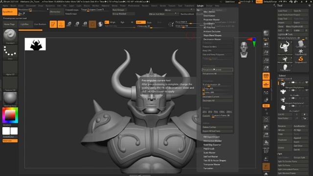
Task: Open the Zplugin menu
Action: click(x=200, y=5)
